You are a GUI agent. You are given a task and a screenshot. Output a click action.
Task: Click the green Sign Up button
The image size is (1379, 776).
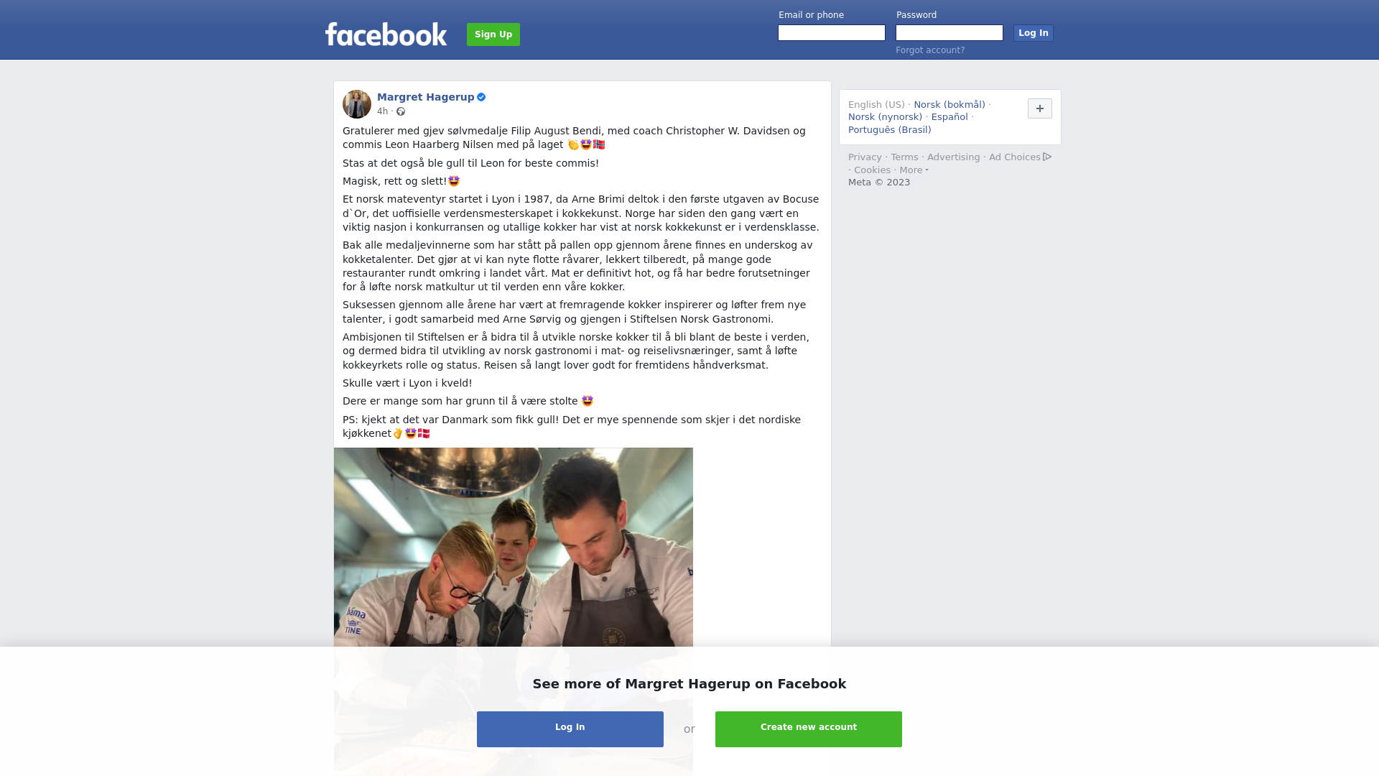point(493,34)
